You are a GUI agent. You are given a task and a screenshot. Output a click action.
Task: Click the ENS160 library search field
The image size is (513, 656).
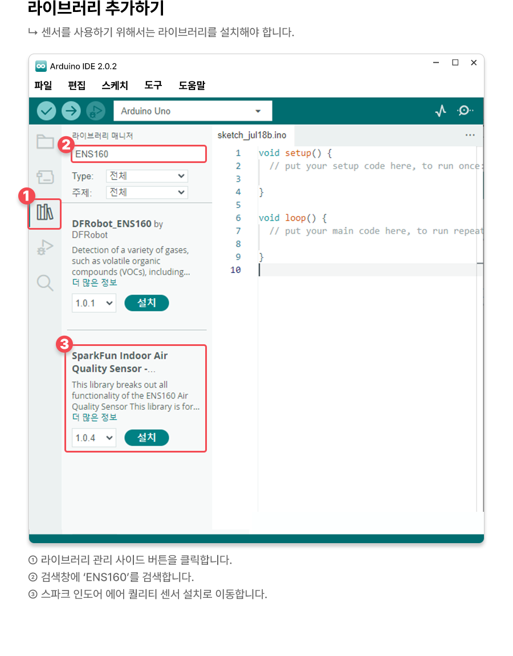[x=139, y=154]
